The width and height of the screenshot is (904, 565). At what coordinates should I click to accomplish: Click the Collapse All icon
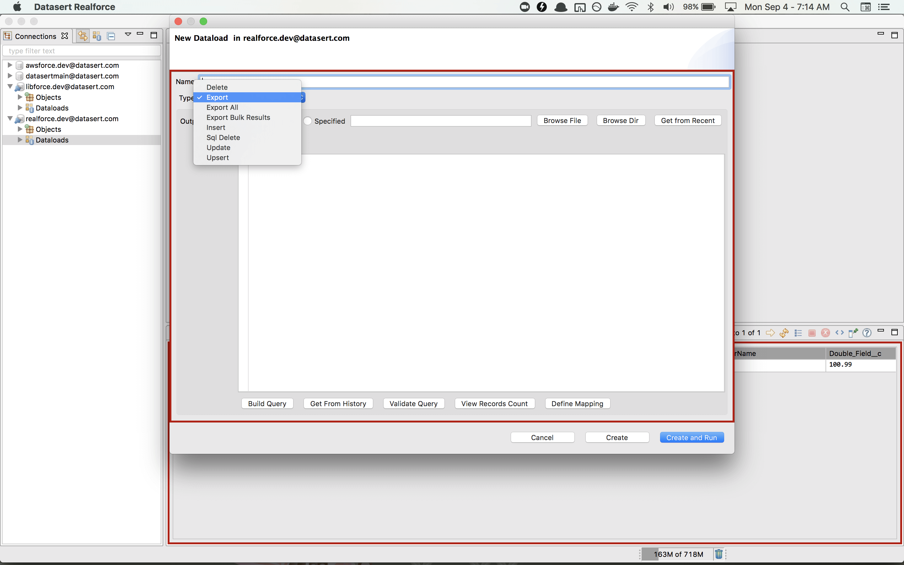111,36
